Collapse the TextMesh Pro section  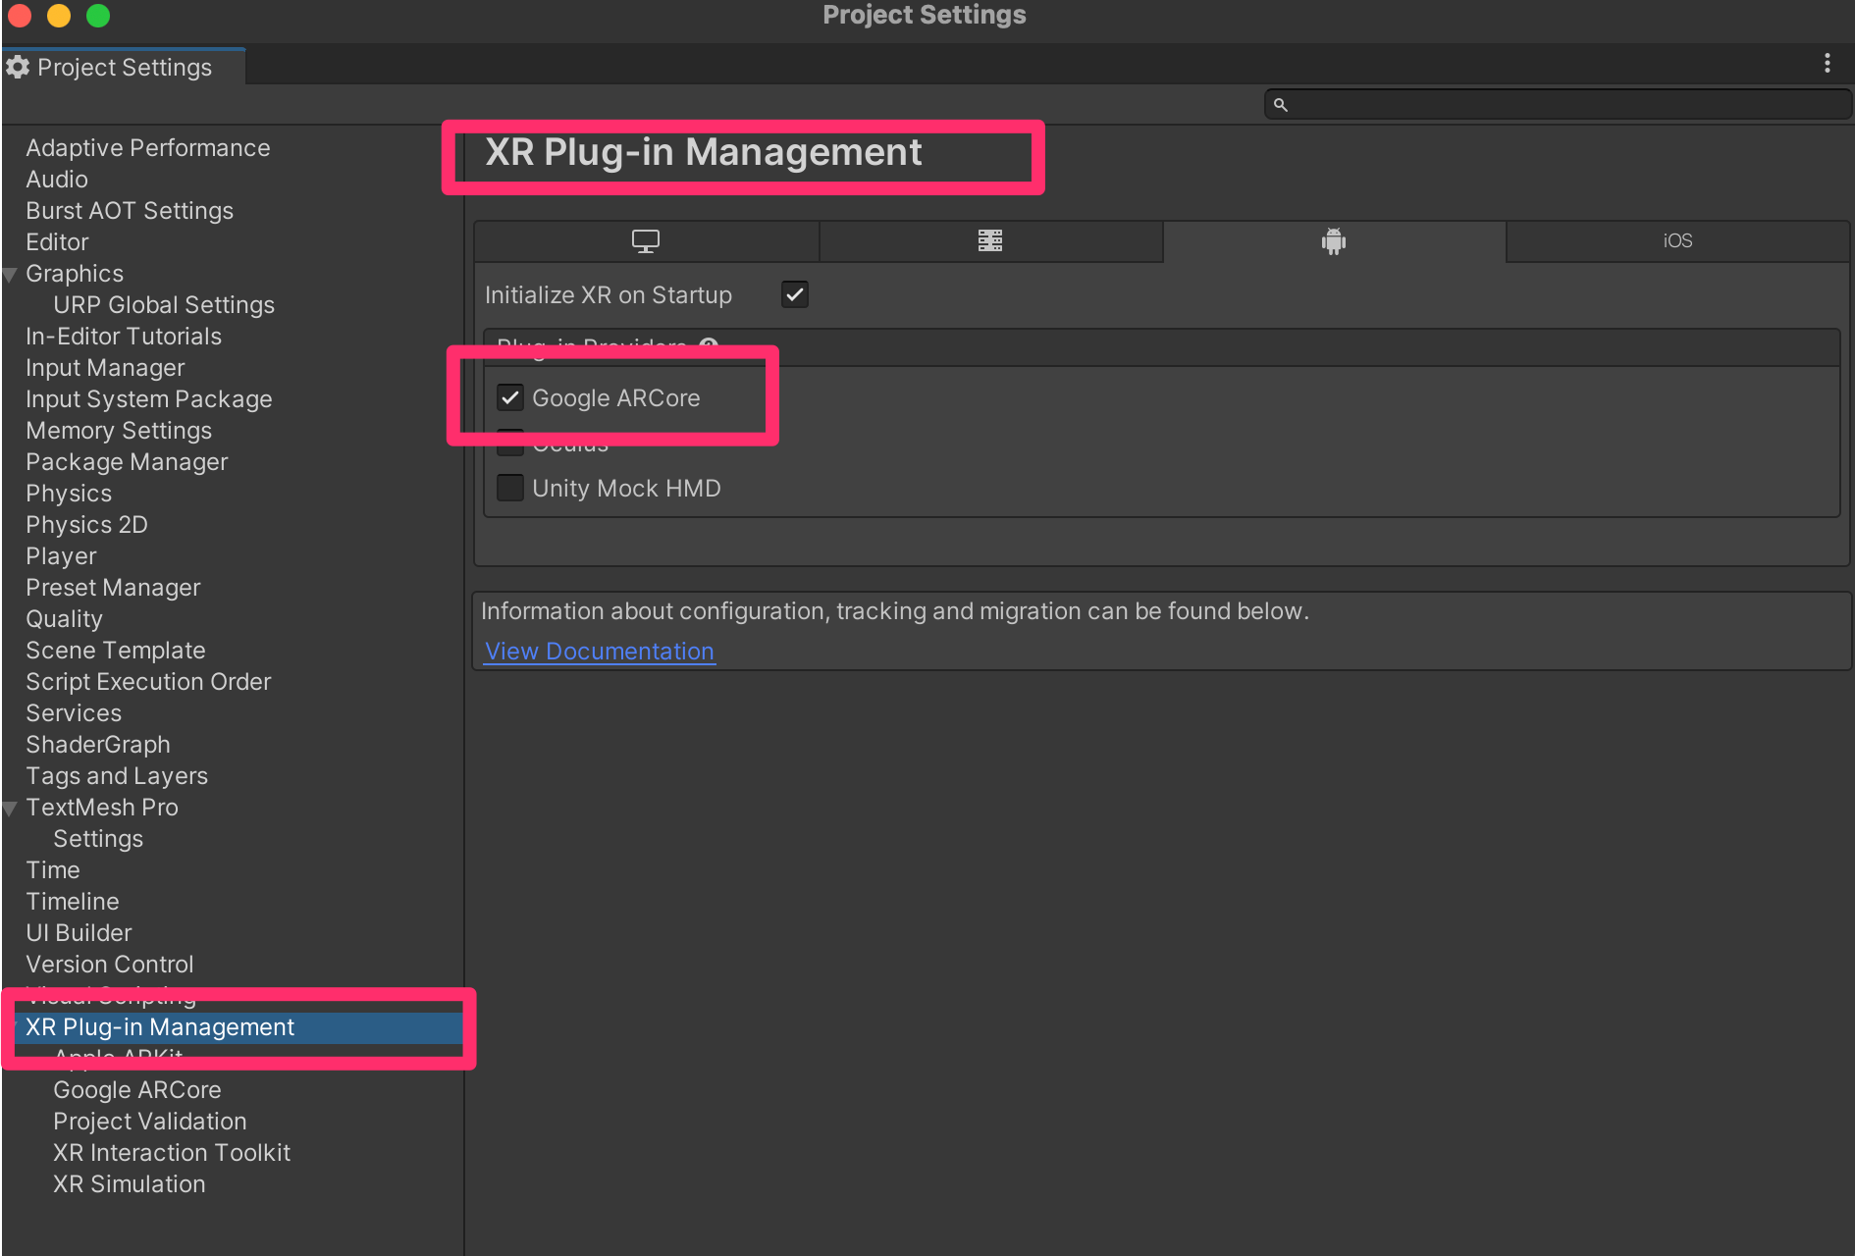tap(11, 809)
